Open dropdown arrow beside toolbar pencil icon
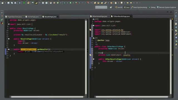Screen dimensions: 178x100 tap(108, 3)
